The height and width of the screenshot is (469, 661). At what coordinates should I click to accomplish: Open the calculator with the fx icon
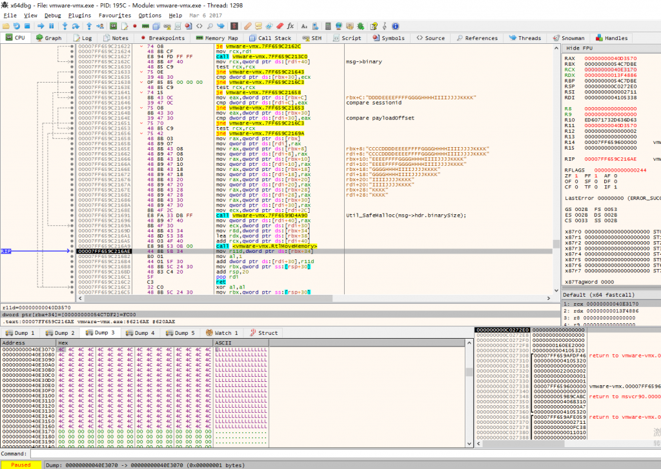(x=290, y=25)
